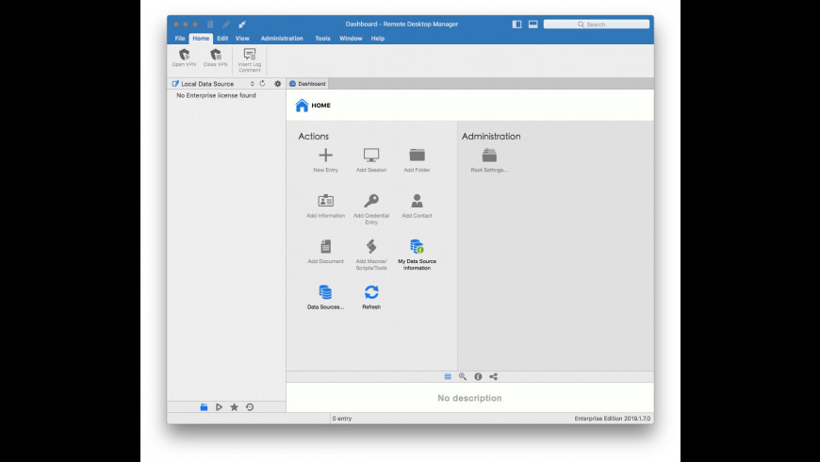The image size is (820, 462).
Task: Open the data source gear settings menu
Action: pyautogui.click(x=277, y=84)
